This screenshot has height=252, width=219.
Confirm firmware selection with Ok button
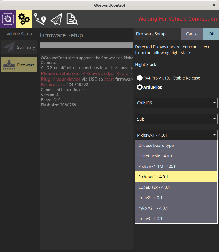tap(211, 34)
